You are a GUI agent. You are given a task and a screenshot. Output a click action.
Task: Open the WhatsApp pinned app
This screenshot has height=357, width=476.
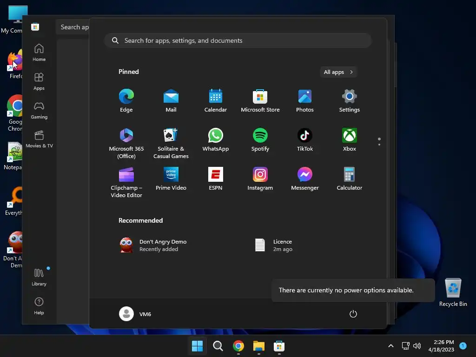[x=216, y=140]
